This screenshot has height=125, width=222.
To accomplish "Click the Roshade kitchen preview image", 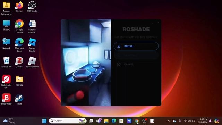I will 86,62.
